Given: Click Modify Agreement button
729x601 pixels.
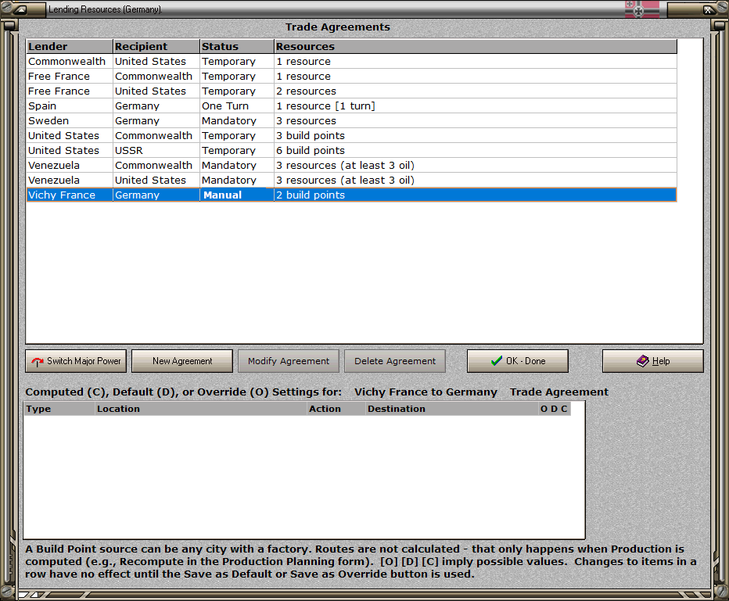Looking at the screenshot, I should point(289,361).
